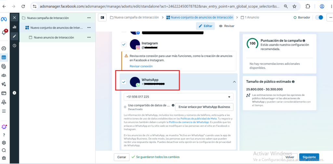
Task: Select Nuevo anuncio de Interacción in tree
Action: 51,37
